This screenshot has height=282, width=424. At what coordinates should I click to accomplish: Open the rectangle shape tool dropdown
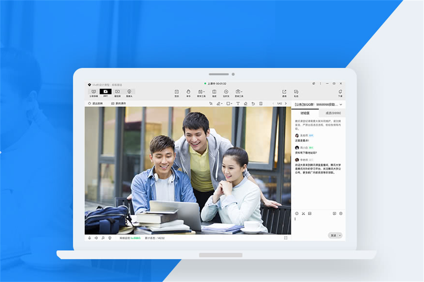(229, 104)
